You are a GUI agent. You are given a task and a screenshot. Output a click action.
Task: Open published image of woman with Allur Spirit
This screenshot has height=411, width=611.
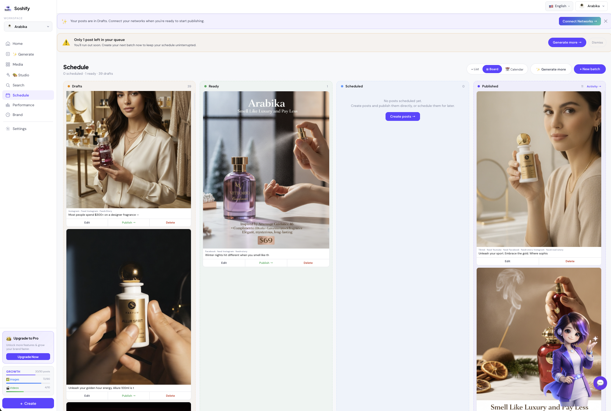click(539, 169)
